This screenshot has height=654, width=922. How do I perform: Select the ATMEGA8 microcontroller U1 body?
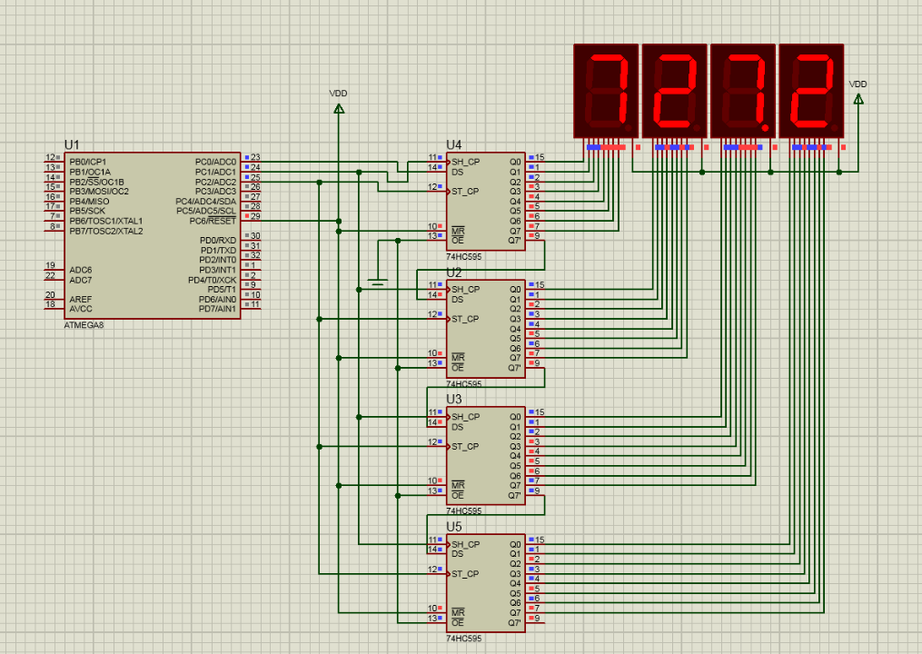(x=153, y=235)
